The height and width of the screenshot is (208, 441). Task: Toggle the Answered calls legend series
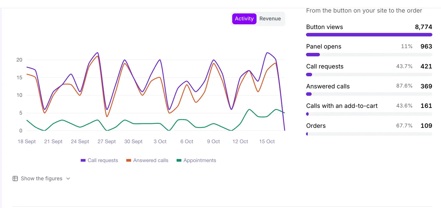(147, 160)
